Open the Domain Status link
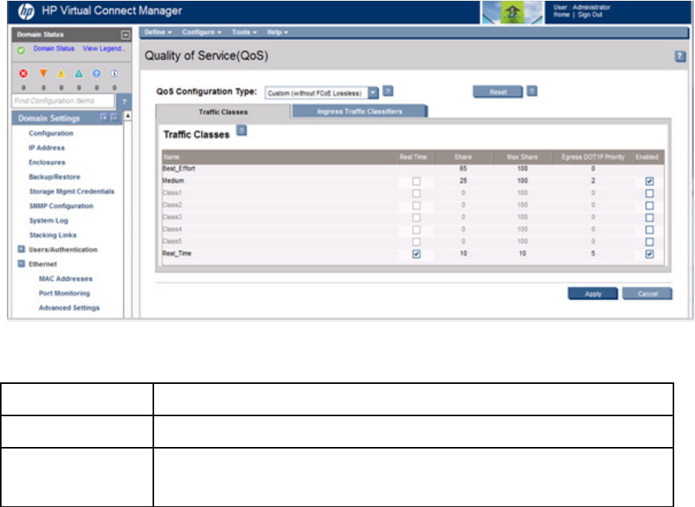 tap(54, 48)
